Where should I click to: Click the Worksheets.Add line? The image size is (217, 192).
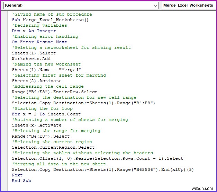[x=31, y=59]
